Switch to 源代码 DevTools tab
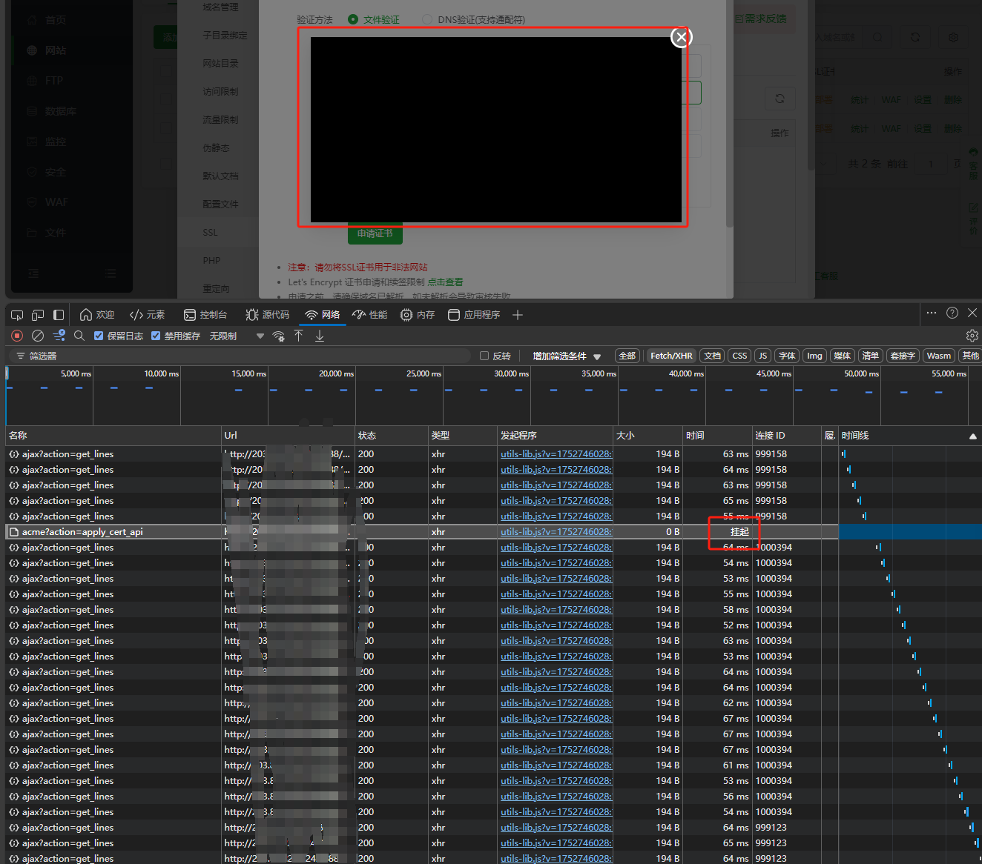This screenshot has width=982, height=864. click(x=268, y=315)
